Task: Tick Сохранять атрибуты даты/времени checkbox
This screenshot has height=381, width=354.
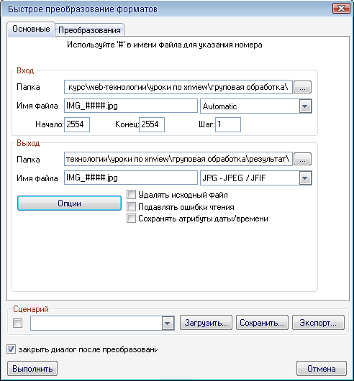Action: pyautogui.click(x=131, y=219)
